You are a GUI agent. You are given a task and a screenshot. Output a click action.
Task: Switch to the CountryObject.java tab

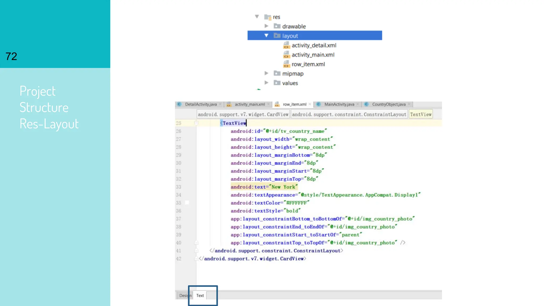point(389,104)
